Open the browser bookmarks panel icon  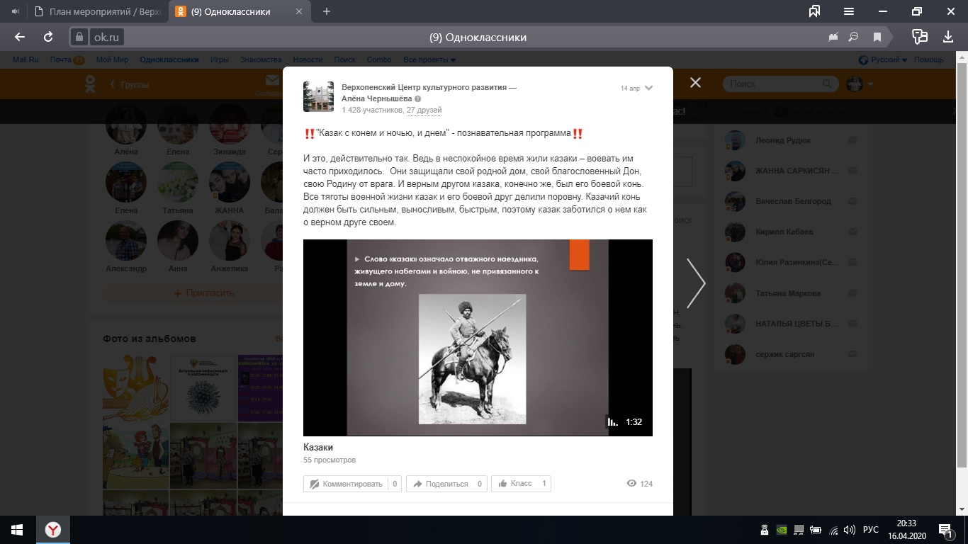(814, 11)
